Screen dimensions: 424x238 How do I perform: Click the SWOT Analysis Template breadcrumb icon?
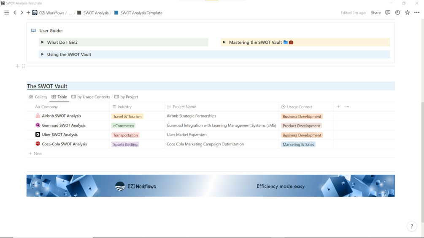tap(116, 13)
